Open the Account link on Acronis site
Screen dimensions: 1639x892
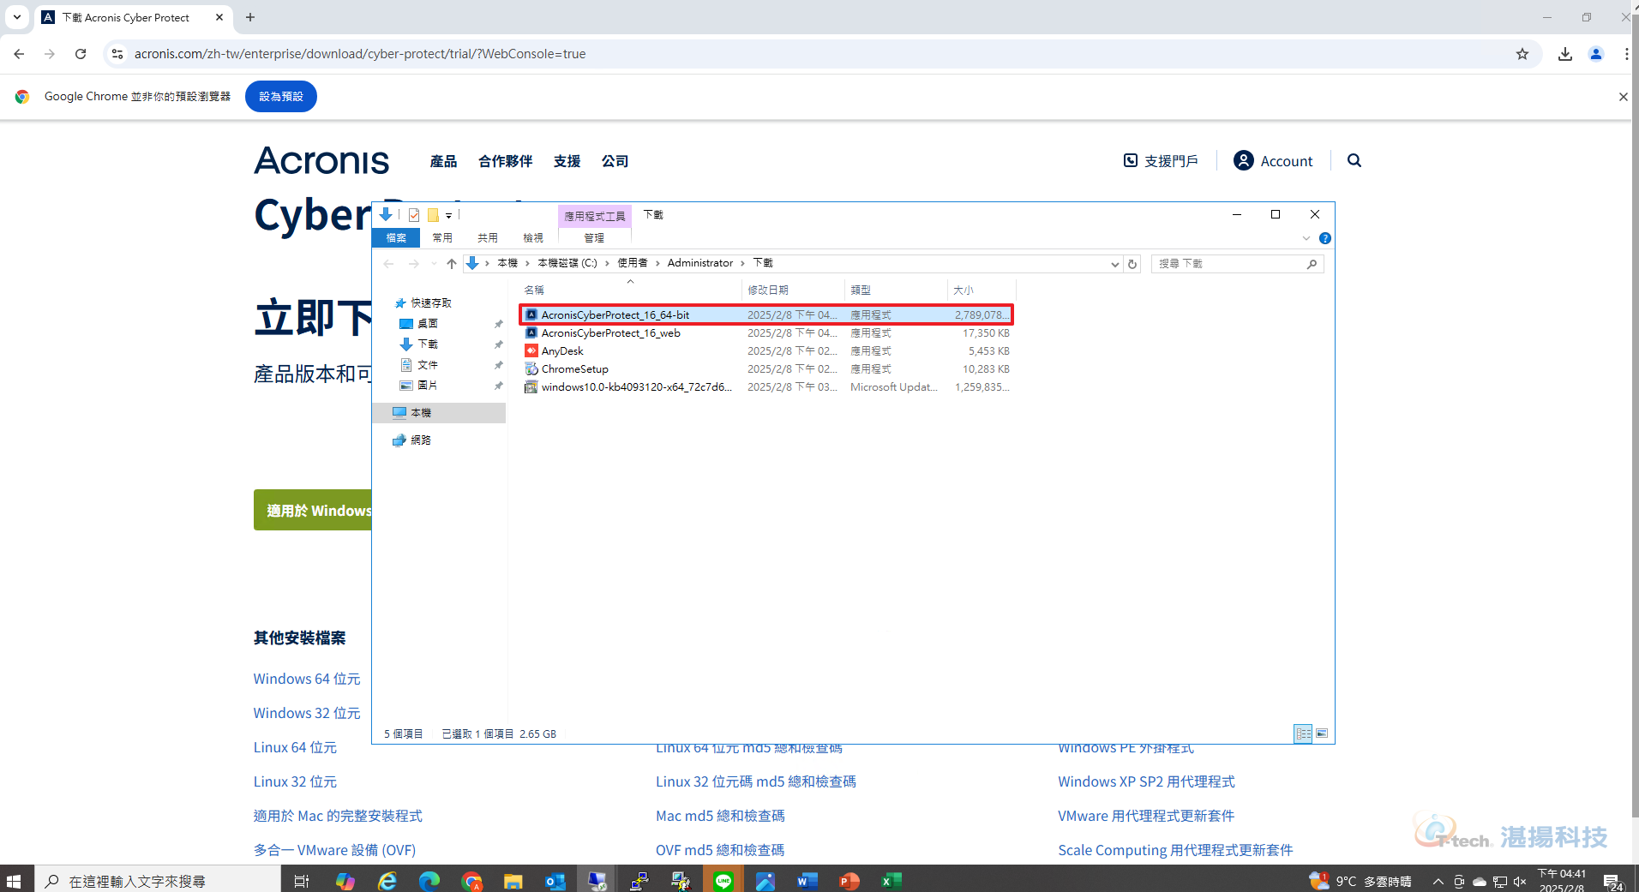click(x=1273, y=161)
